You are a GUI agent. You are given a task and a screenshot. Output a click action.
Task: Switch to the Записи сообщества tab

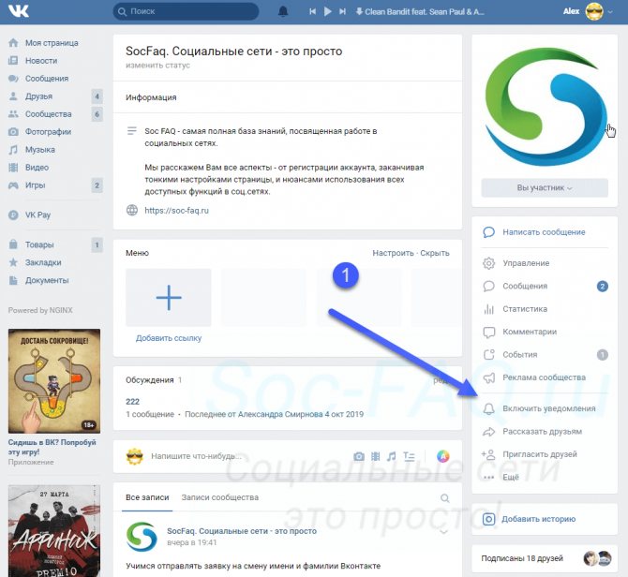coord(220,497)
